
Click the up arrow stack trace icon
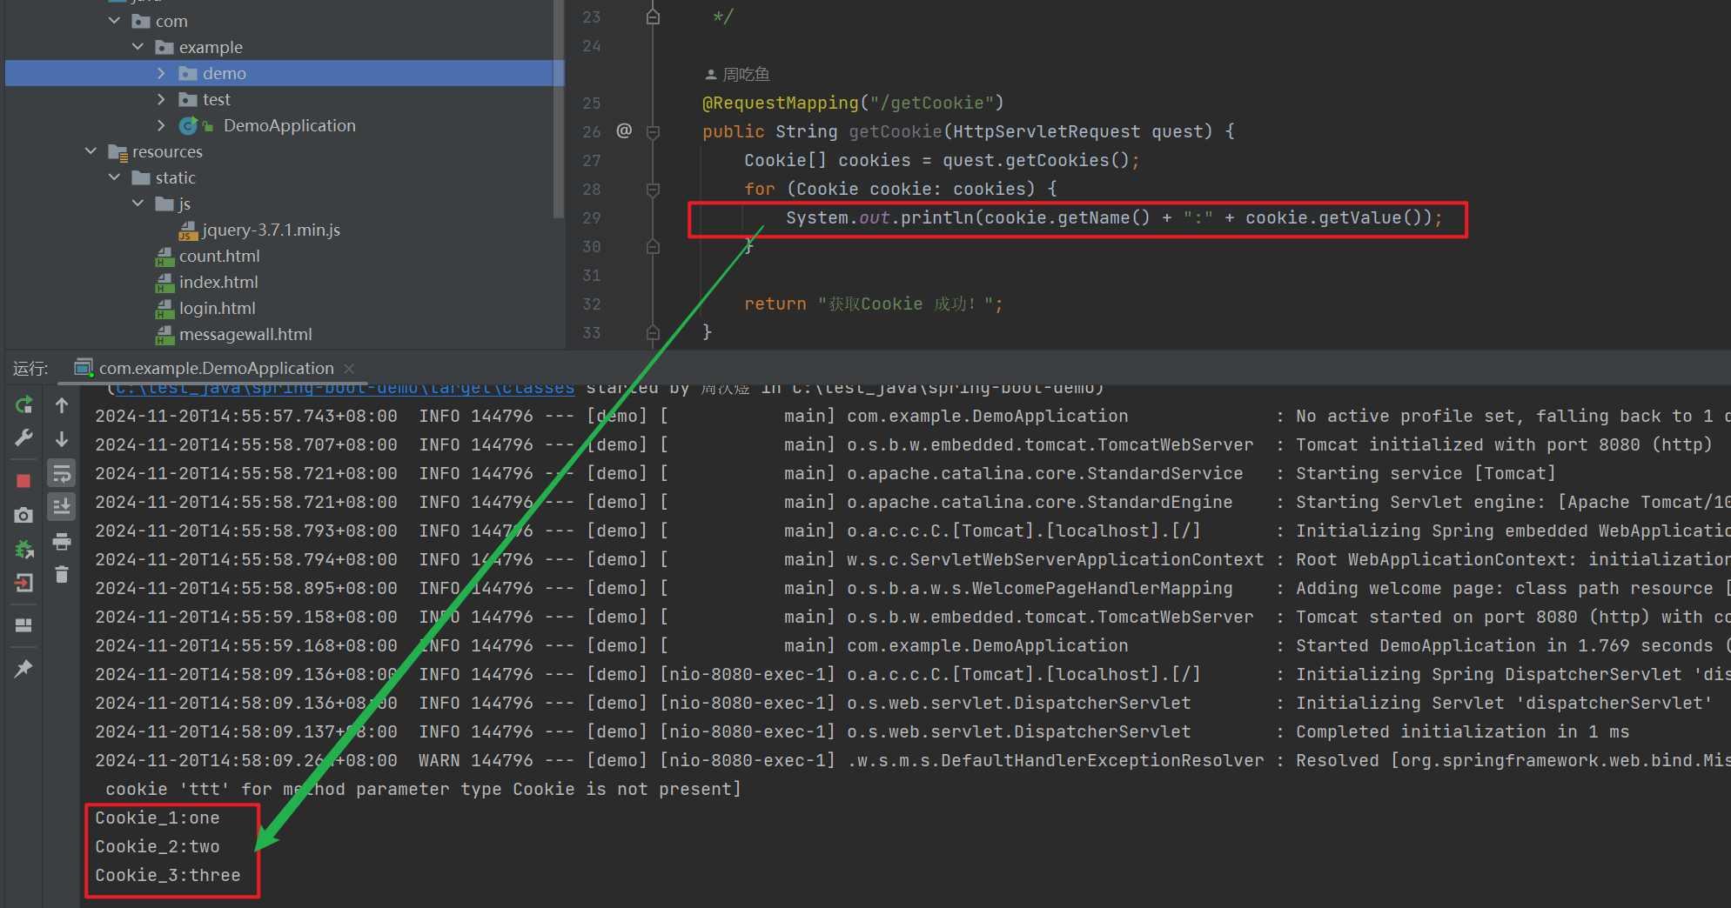[x=62, y=404]
